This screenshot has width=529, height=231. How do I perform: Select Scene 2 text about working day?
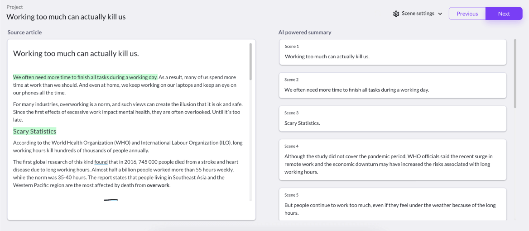tap(356, 90)
